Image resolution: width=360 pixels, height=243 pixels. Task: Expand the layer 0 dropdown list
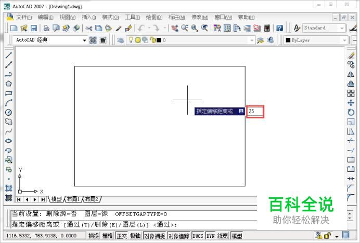[x=252, y=40]
